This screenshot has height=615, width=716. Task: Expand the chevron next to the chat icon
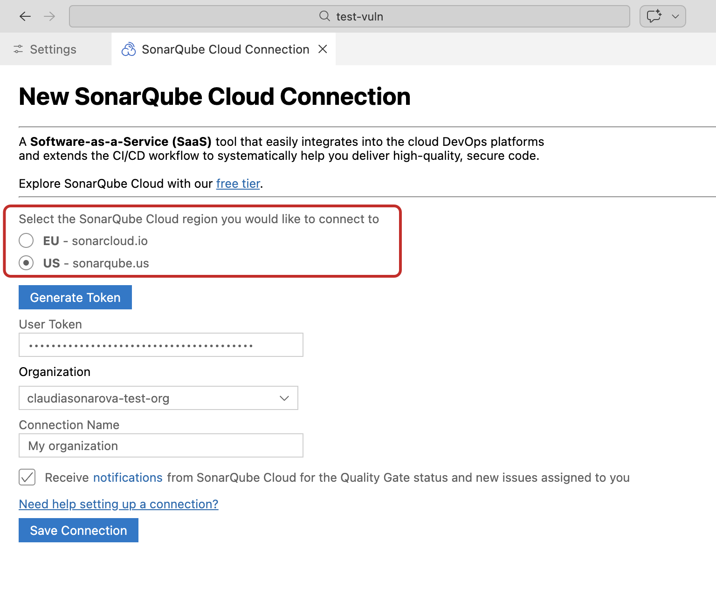[675, 16]
